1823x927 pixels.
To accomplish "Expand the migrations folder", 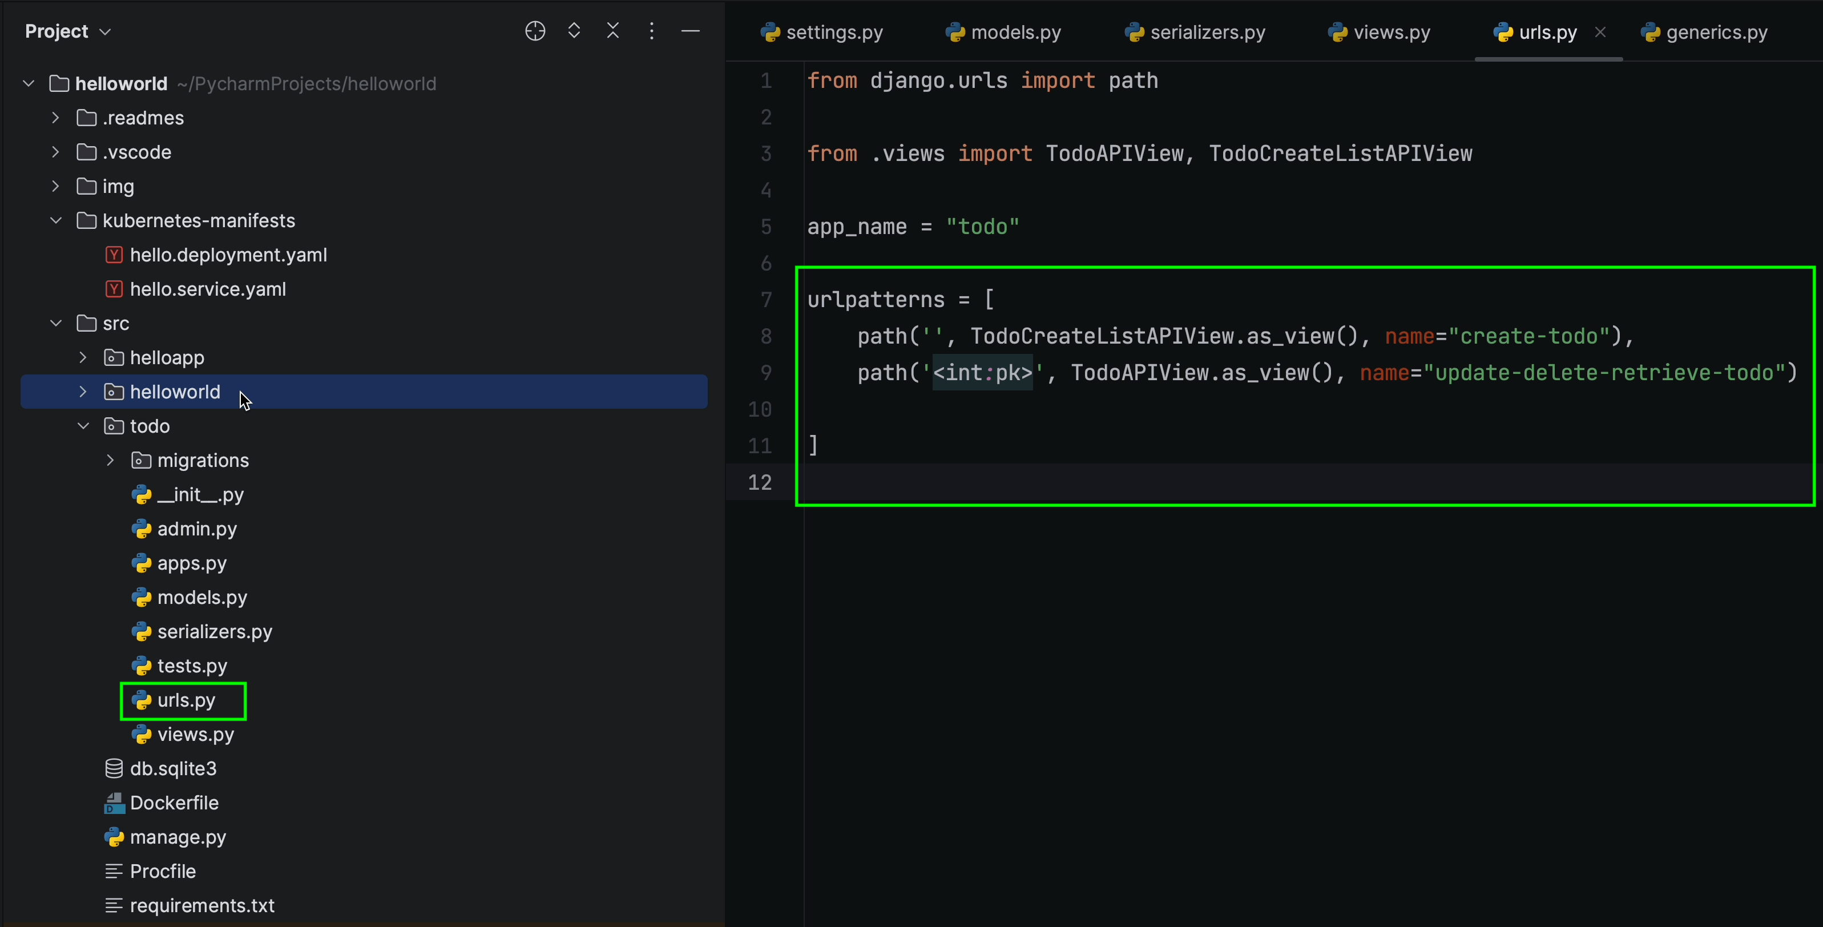I will [x=110, y=460].
